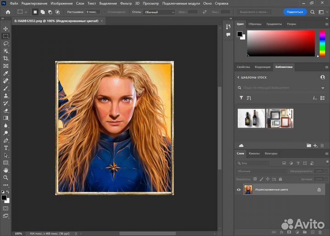Open the Файл menu
330x236 pixels.
pos(14,3)
